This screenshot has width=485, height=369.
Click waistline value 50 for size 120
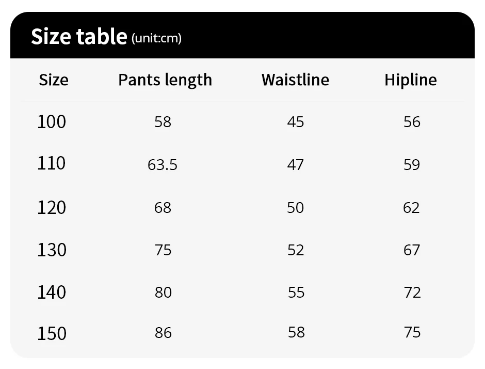[x=296, y=208]
